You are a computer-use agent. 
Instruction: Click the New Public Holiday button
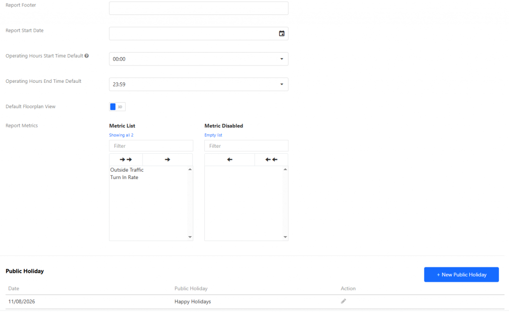point(461,274)
